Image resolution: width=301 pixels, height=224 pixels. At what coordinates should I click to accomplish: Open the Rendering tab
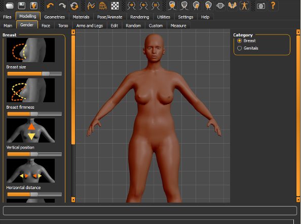point(139,17)
